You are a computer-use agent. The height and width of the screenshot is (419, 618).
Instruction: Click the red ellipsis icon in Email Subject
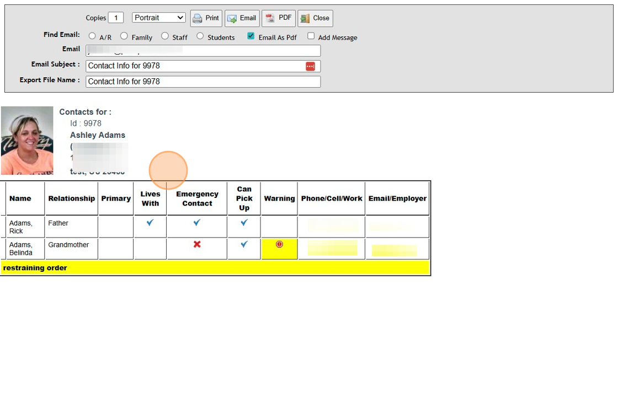[311, 66]
